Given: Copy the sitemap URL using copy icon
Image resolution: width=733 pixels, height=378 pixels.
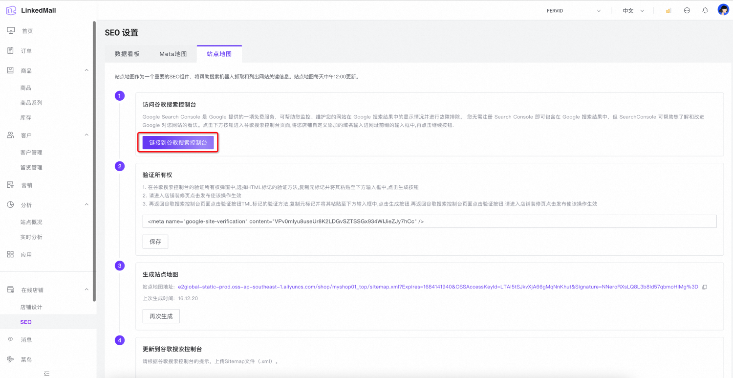Looking at the screenshot, I should (705, 287).
